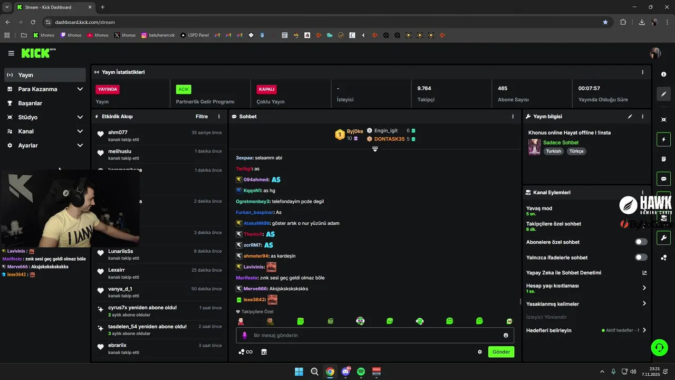Open Windows Start menu
Viewport: 675px width, 380px height.
click(299, 372)
